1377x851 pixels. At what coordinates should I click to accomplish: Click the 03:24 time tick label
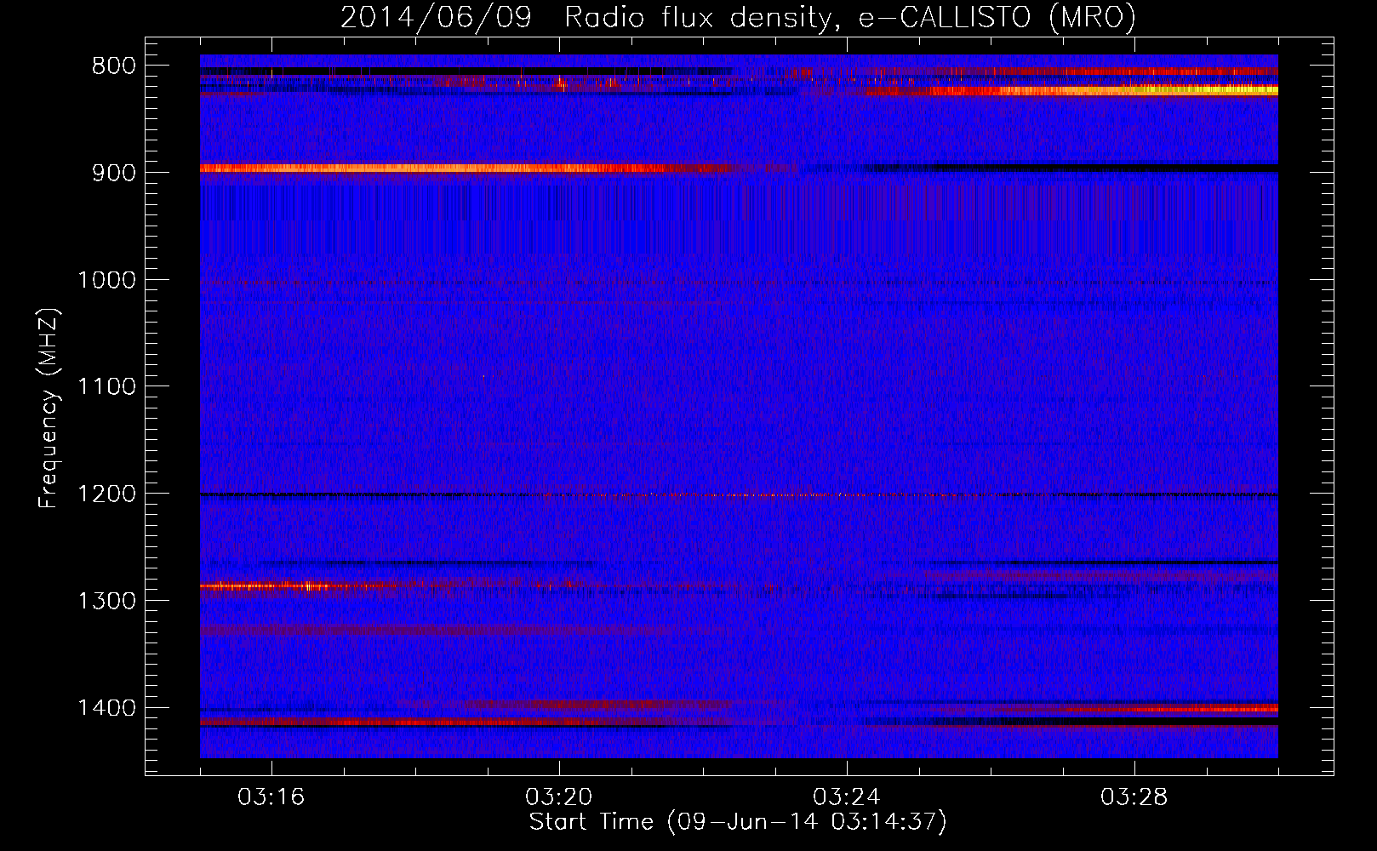(x=847, y=797)
